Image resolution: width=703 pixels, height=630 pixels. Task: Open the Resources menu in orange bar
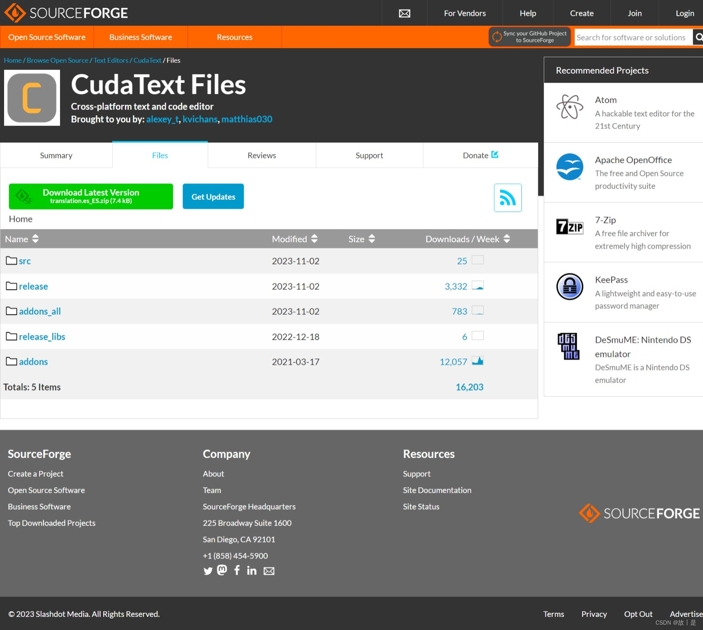coord(235,37)
